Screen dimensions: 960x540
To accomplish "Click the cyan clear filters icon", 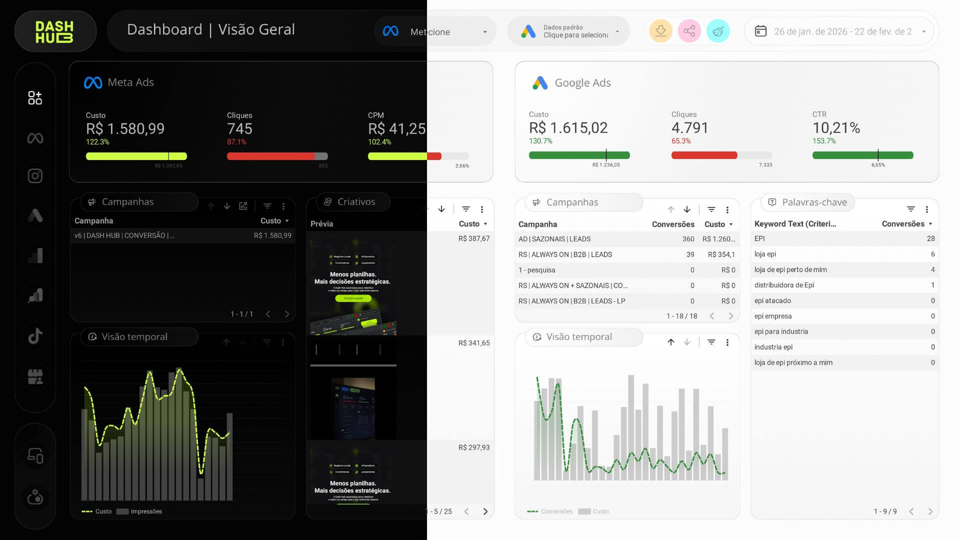I will (x=718, y=31).
